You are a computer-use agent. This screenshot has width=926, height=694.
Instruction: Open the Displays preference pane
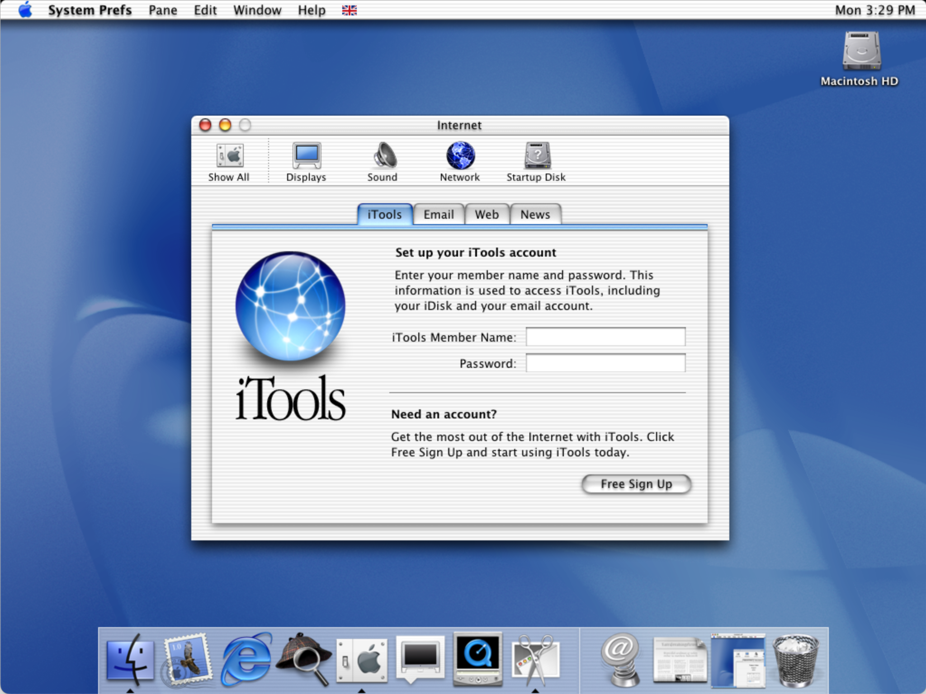(306, 163)
